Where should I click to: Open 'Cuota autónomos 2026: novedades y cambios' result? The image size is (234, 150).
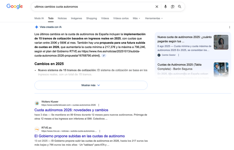pyautogui.click(x=71, y=110)
